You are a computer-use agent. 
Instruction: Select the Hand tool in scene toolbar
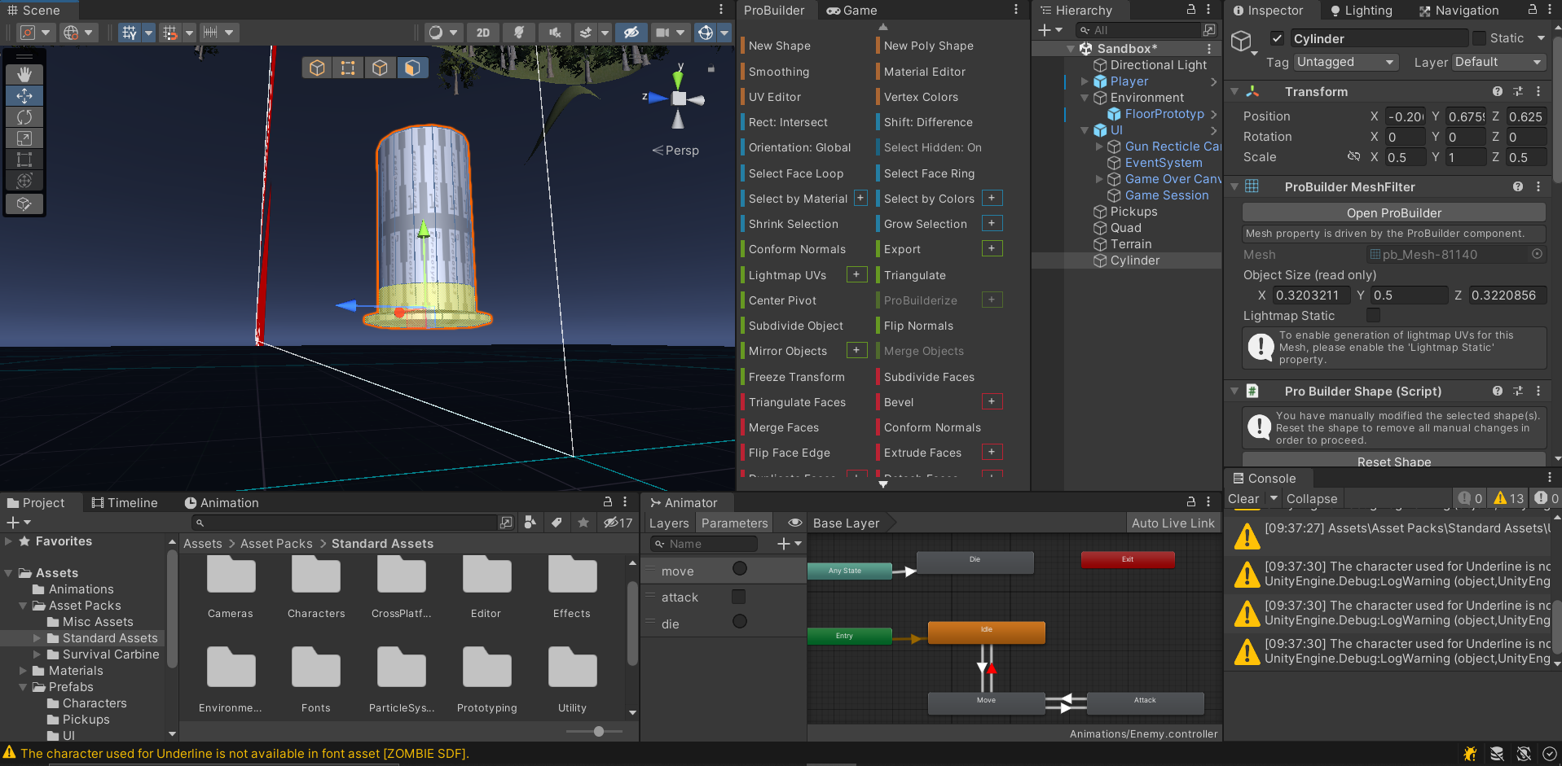coord(24,74)
